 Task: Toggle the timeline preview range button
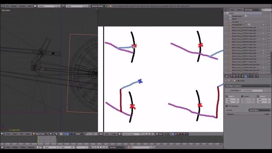click(37, 147)
